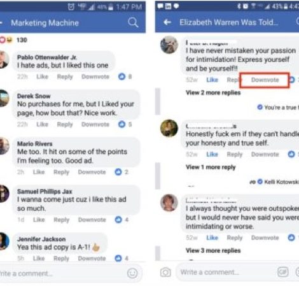Open the emoji smiley picker
Viewport: 299px width, 286px height.
coord(132,273)
